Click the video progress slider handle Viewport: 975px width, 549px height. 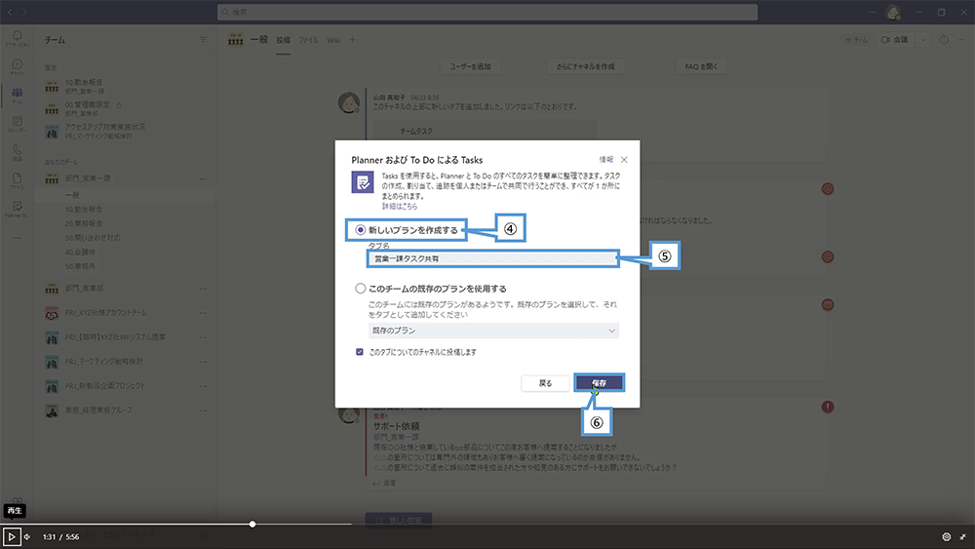[253, 524]
